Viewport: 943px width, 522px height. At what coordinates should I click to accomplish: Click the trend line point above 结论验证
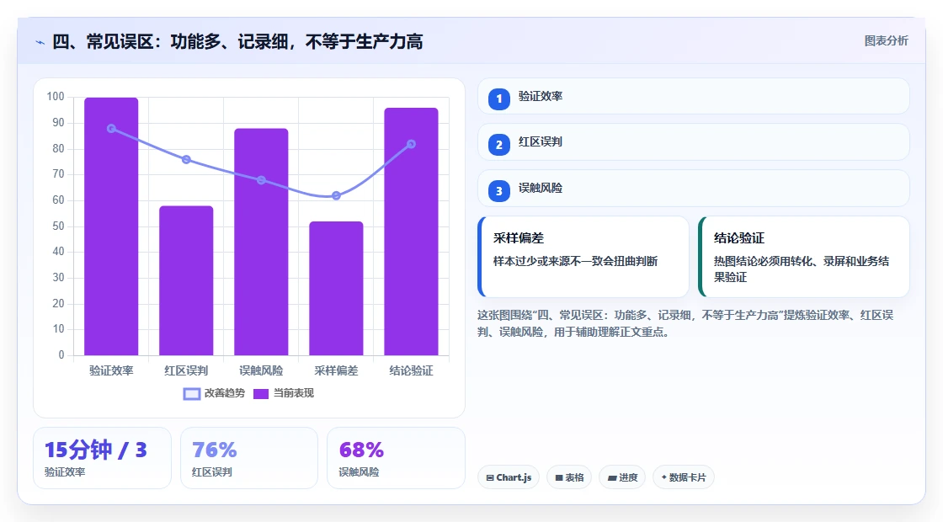click(x=412, y=144)
